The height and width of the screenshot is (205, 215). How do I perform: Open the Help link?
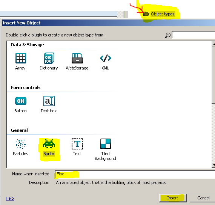click(10, 198)
